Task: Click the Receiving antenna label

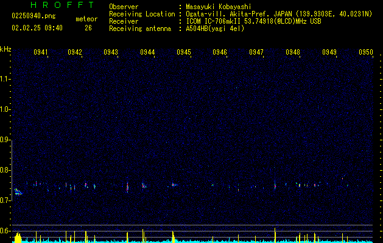Action: pos(140,29)
